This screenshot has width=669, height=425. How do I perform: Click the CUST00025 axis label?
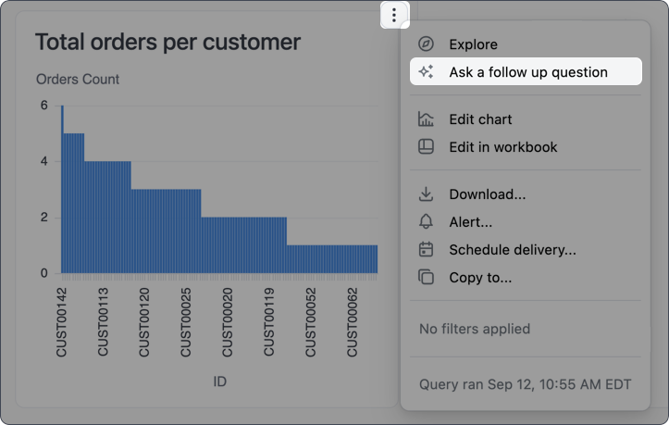coord(188,321)
